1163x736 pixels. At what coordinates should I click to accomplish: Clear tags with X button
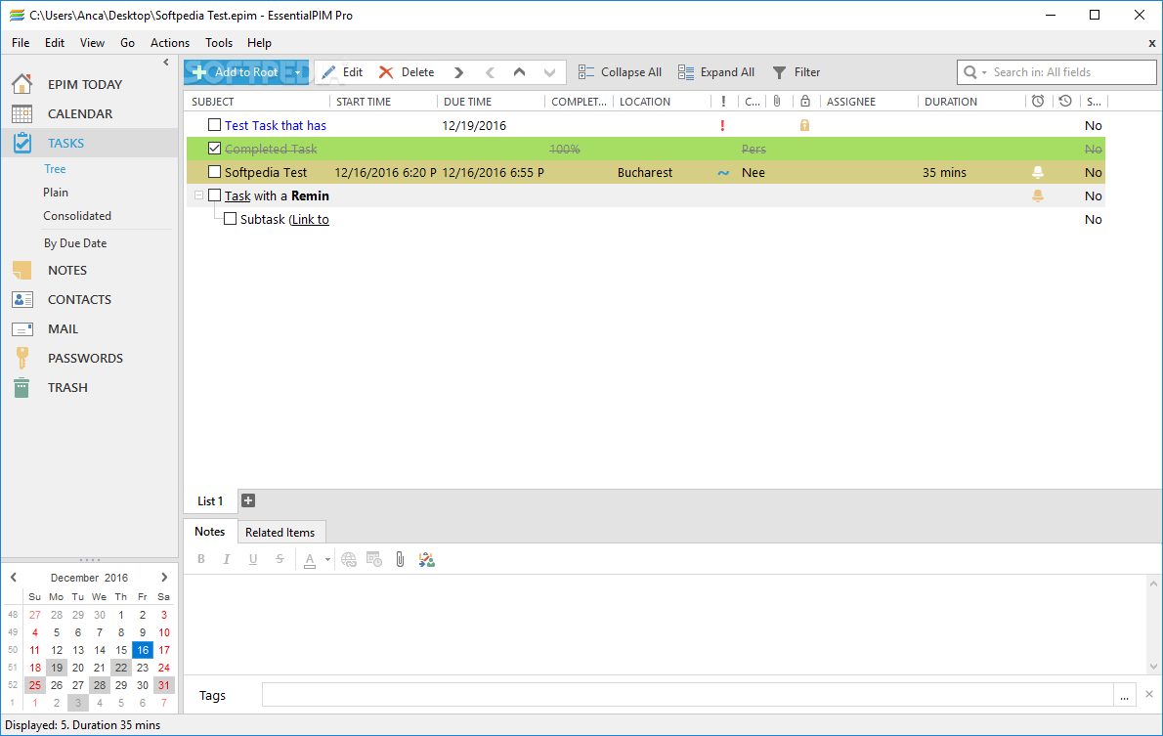(x=1149, y=694)
